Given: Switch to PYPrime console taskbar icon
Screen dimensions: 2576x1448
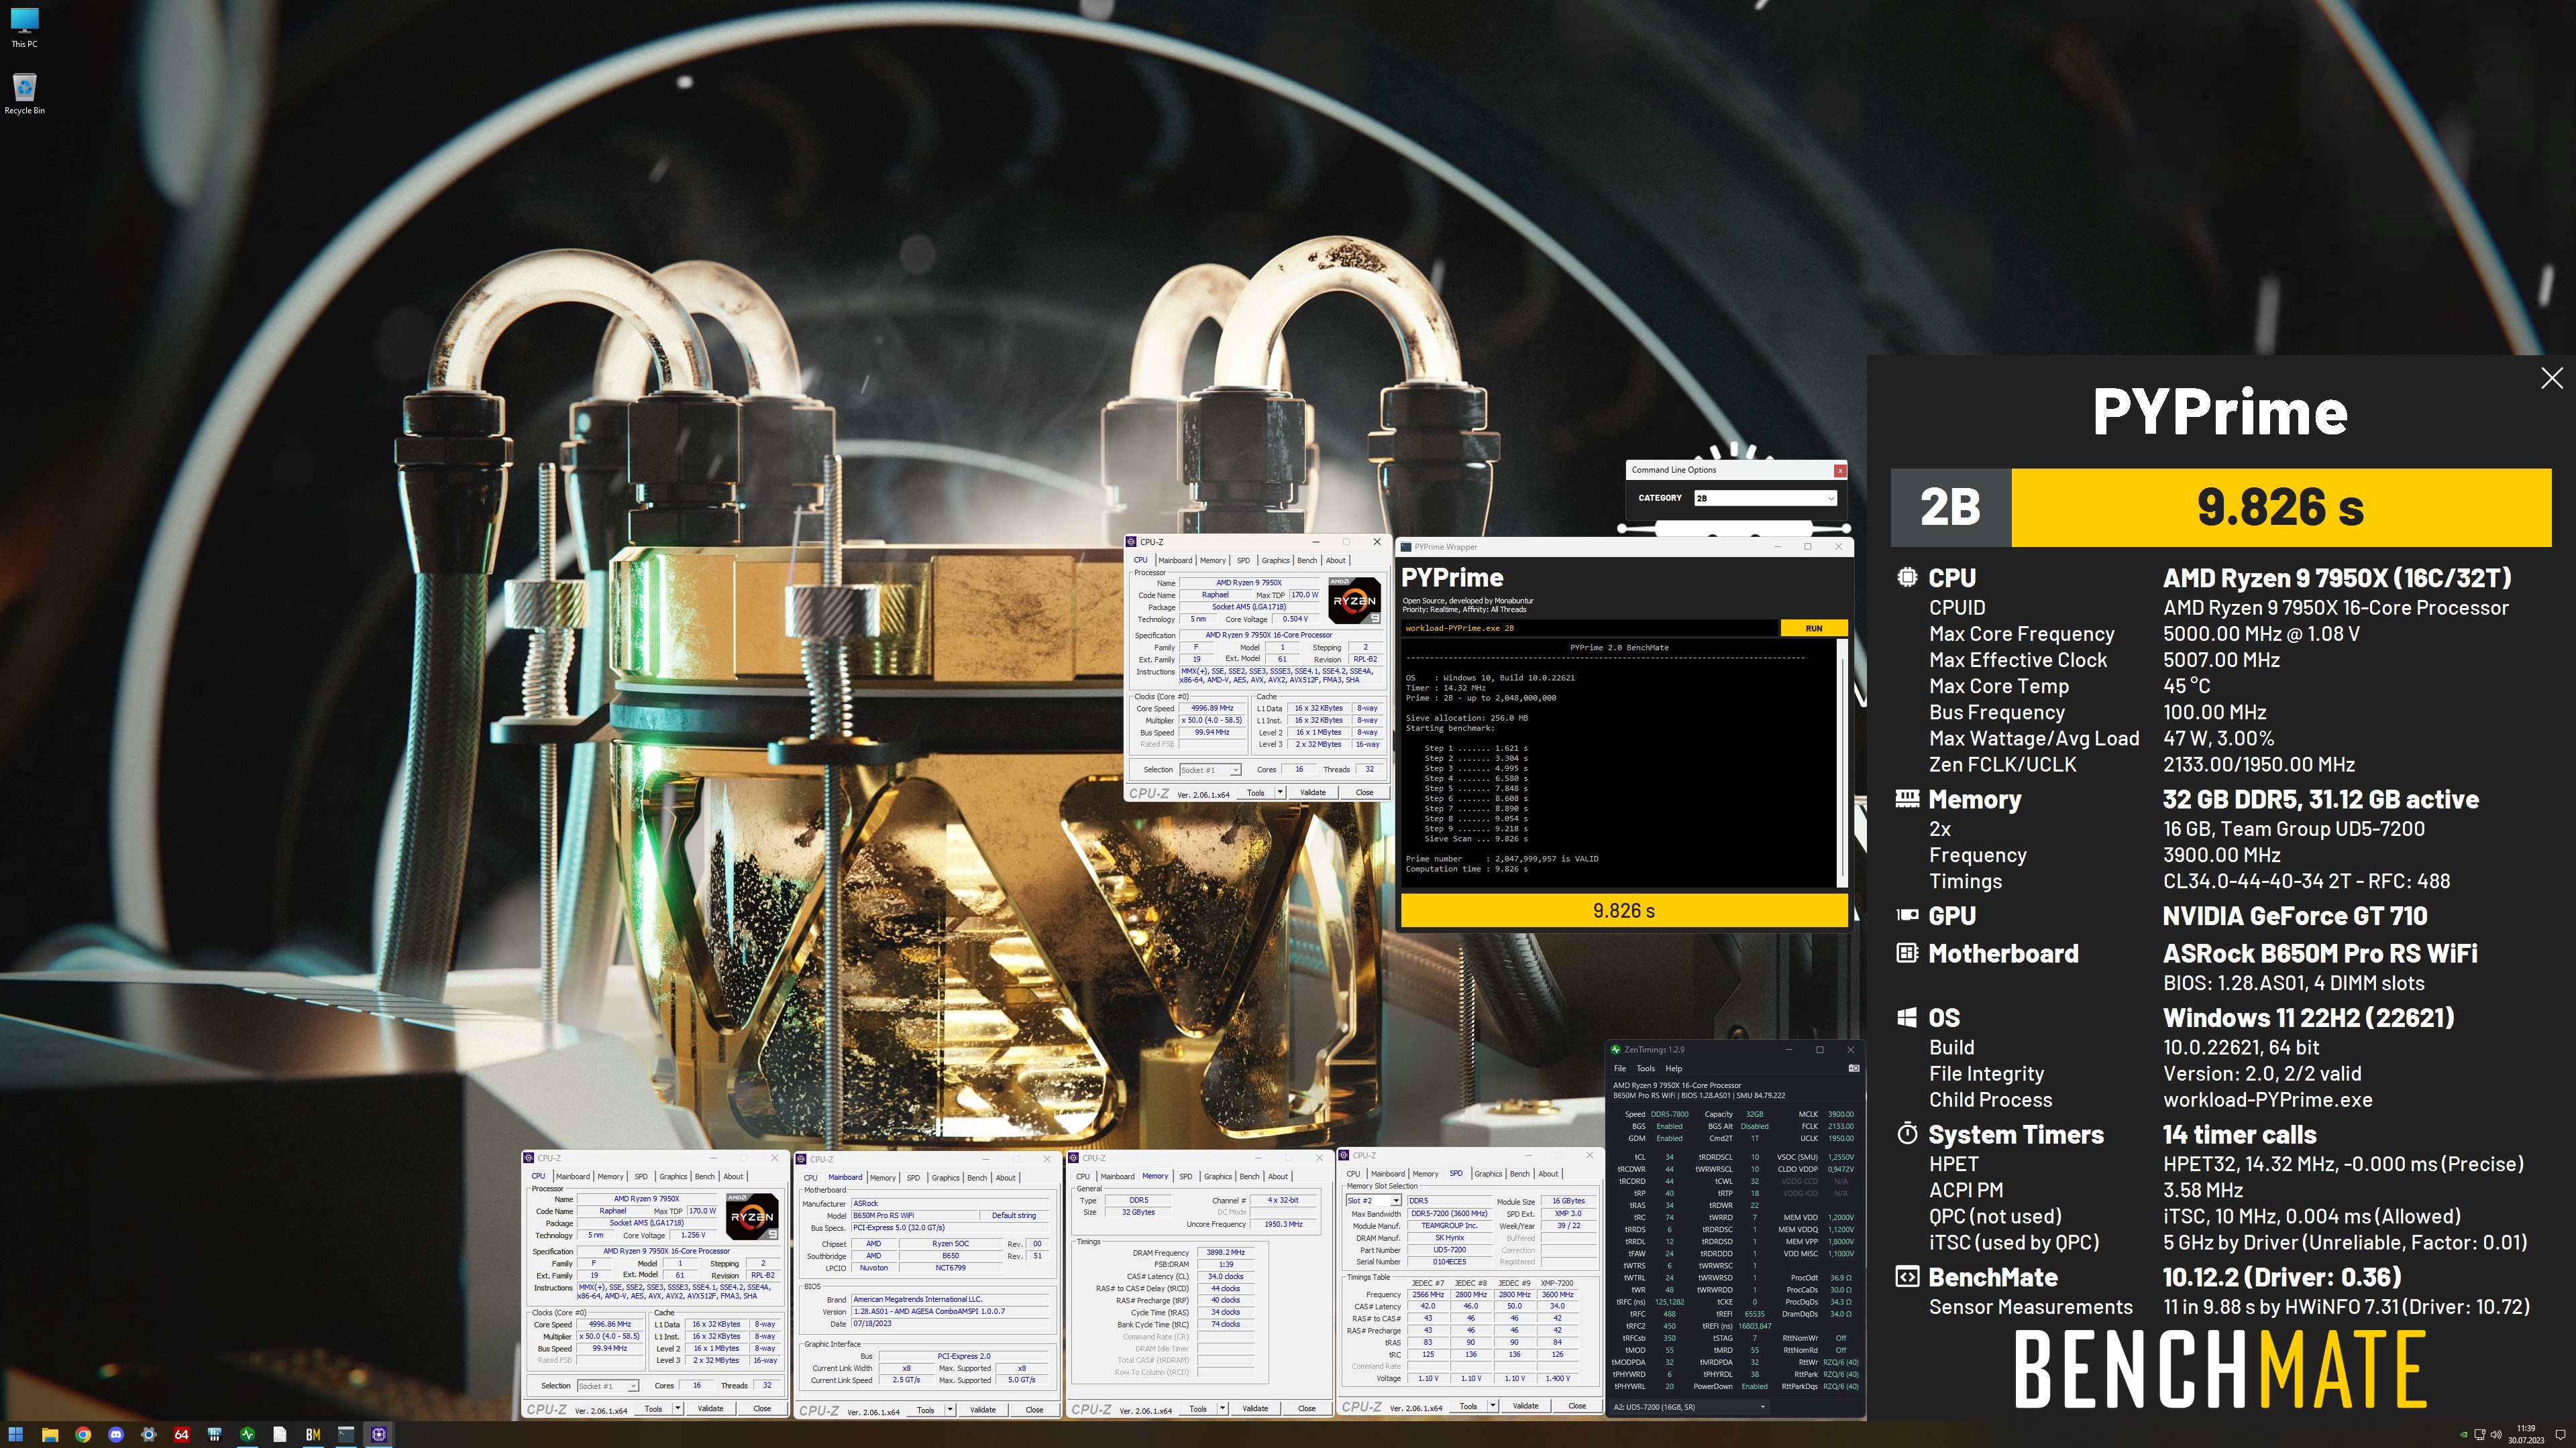Looking at the screenshot, I should pyautogui.click(x=346, y=1434).
